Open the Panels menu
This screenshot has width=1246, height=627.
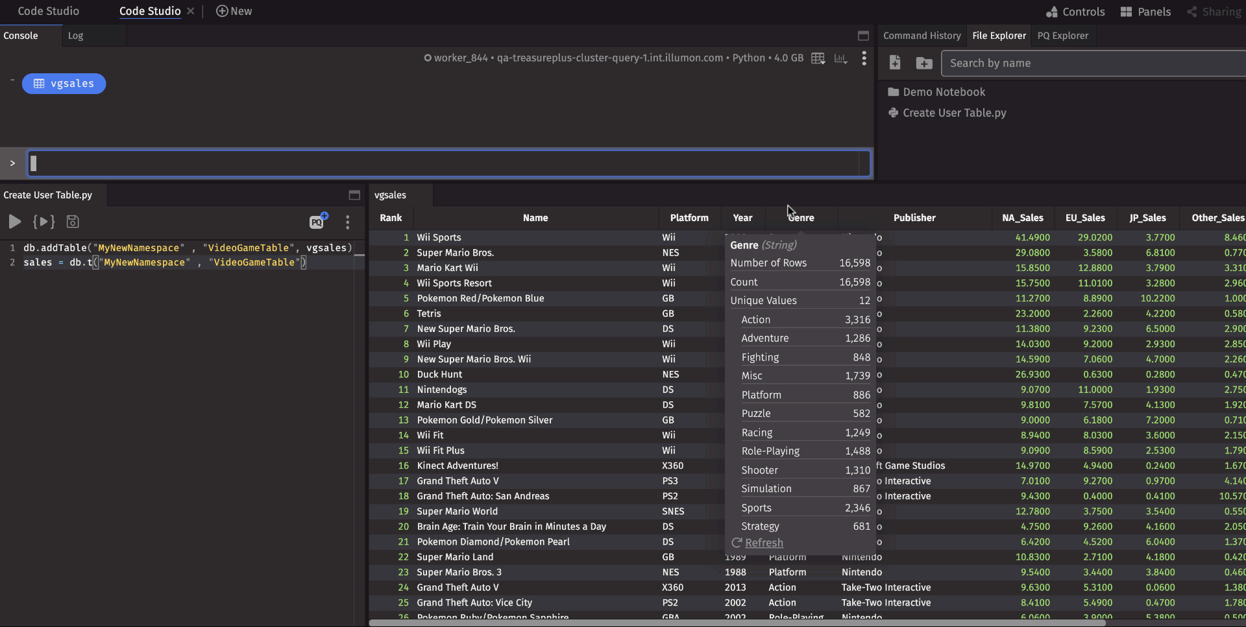1145,12
